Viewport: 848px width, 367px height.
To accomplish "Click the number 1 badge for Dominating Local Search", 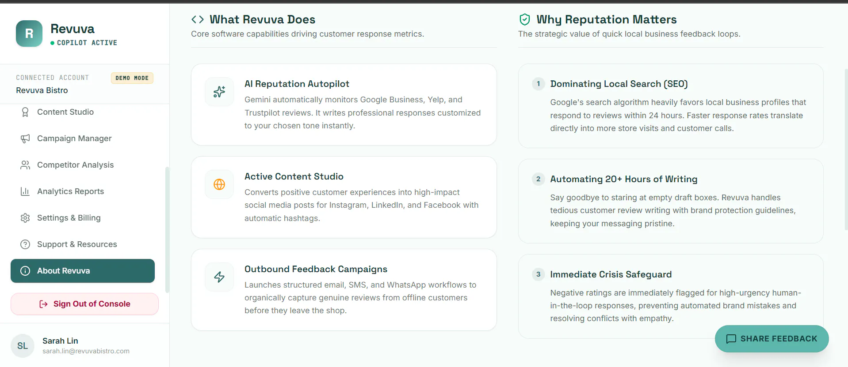I will tap(538, 84).
